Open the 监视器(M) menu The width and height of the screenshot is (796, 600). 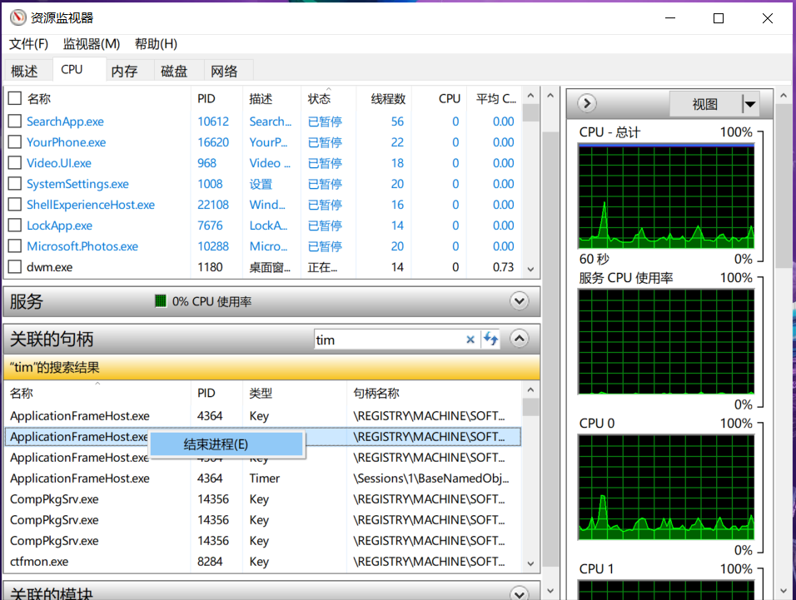click(x=92, y=43)
